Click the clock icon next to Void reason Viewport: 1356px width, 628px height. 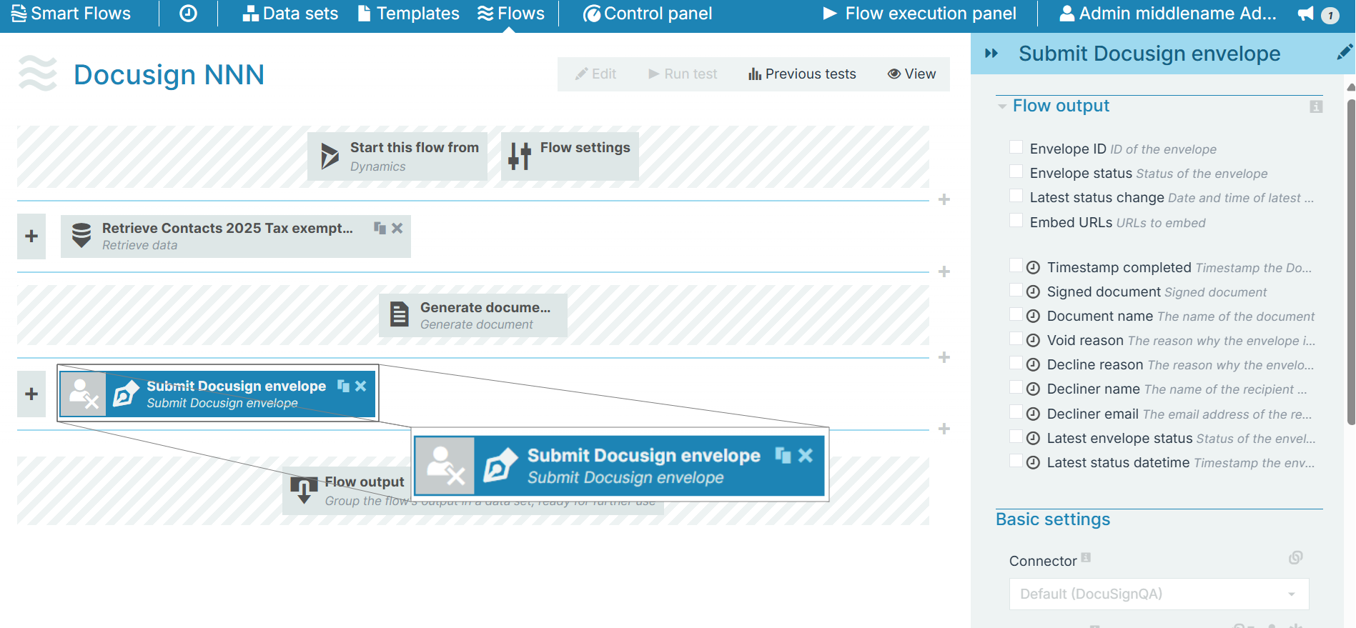[1033, 340]
